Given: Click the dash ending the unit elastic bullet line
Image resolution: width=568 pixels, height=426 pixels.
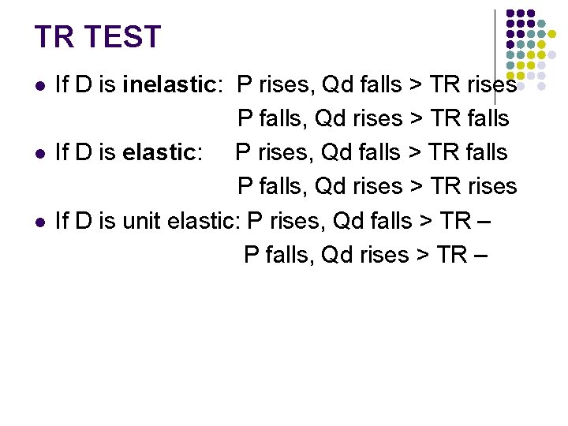Looking at the screenshot, I should (483, 222).
